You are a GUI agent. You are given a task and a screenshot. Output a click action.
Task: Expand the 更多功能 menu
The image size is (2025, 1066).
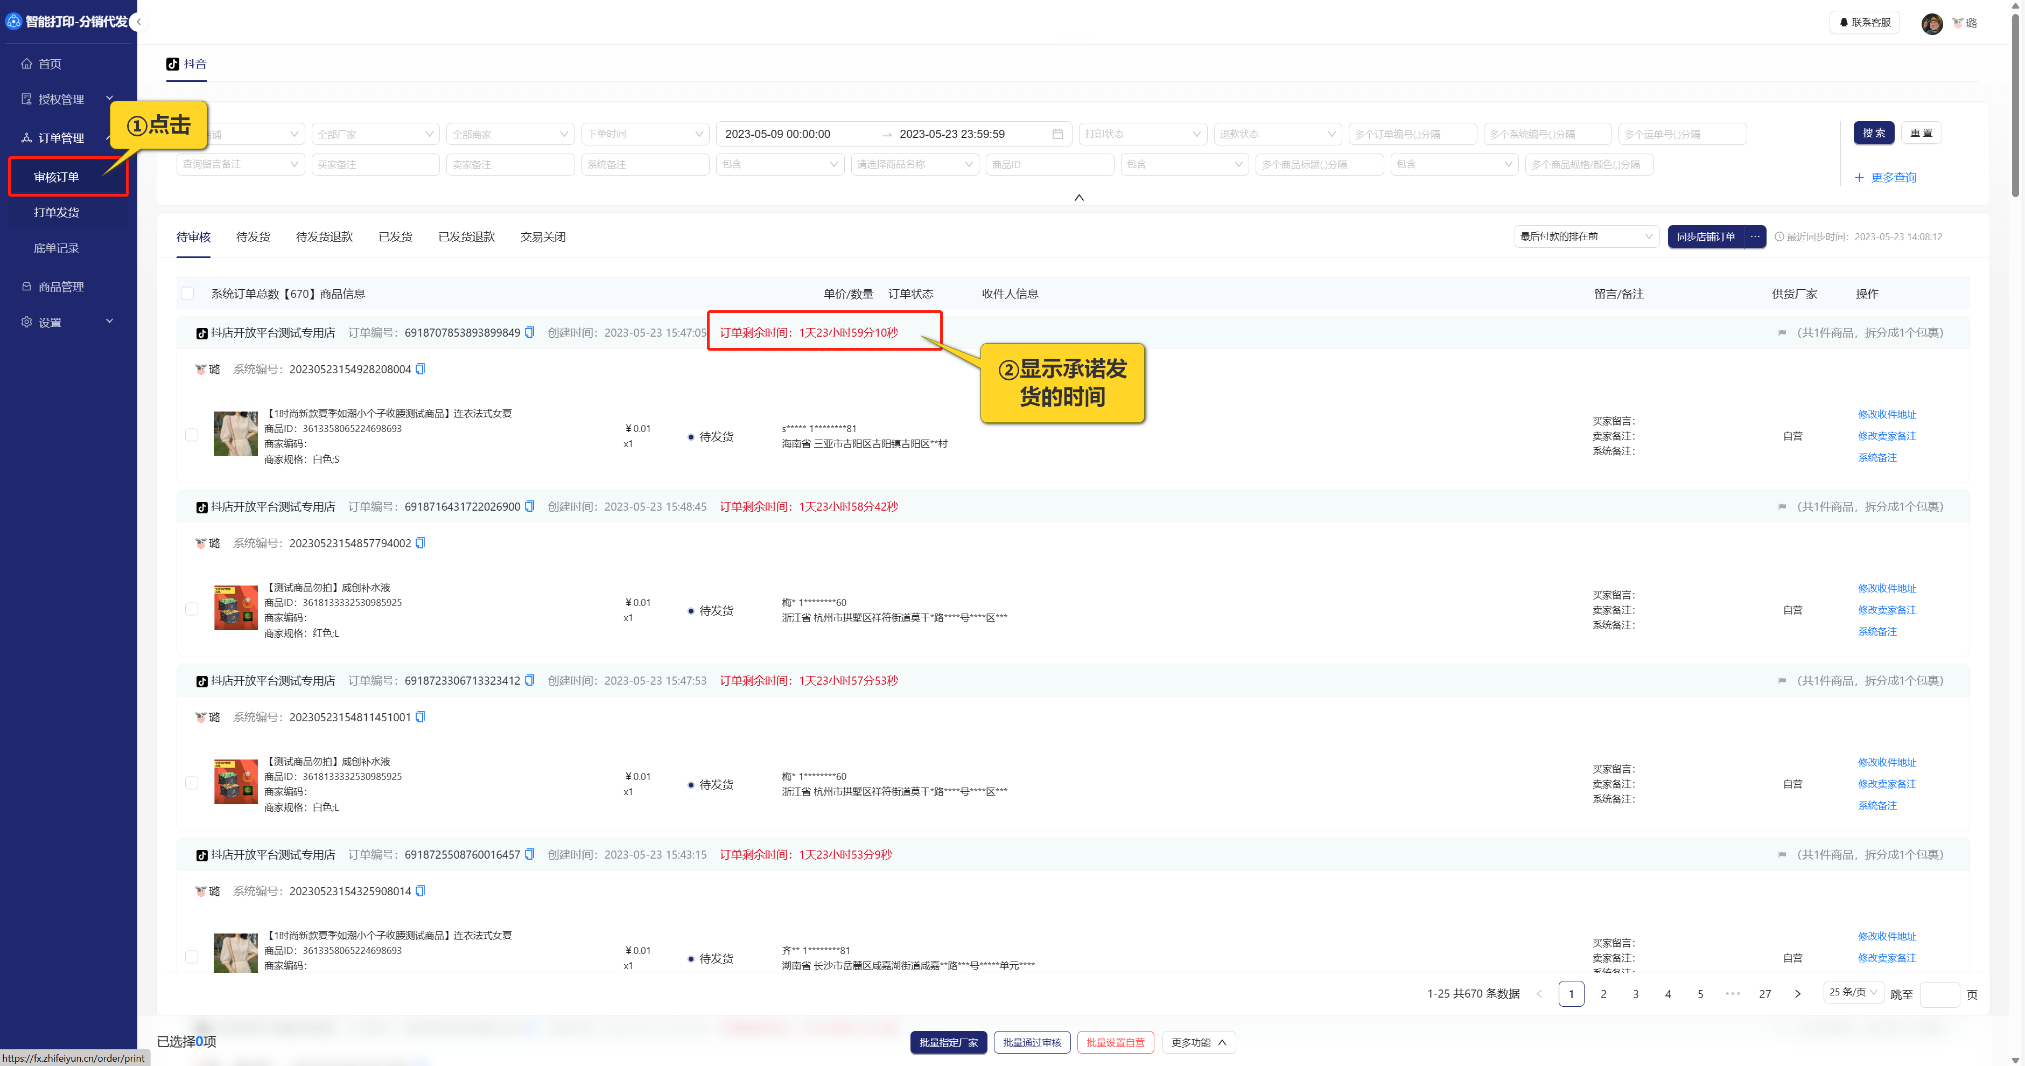1198,1042
